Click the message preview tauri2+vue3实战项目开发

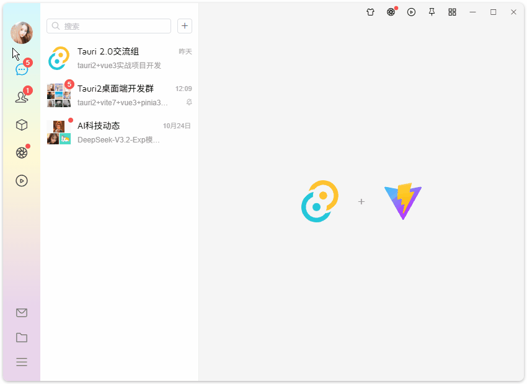click(119, 66)
